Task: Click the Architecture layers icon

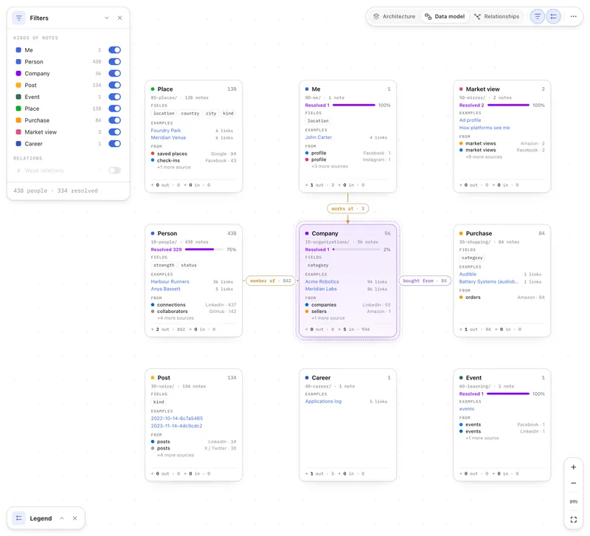Action: [x=376, y=16]
